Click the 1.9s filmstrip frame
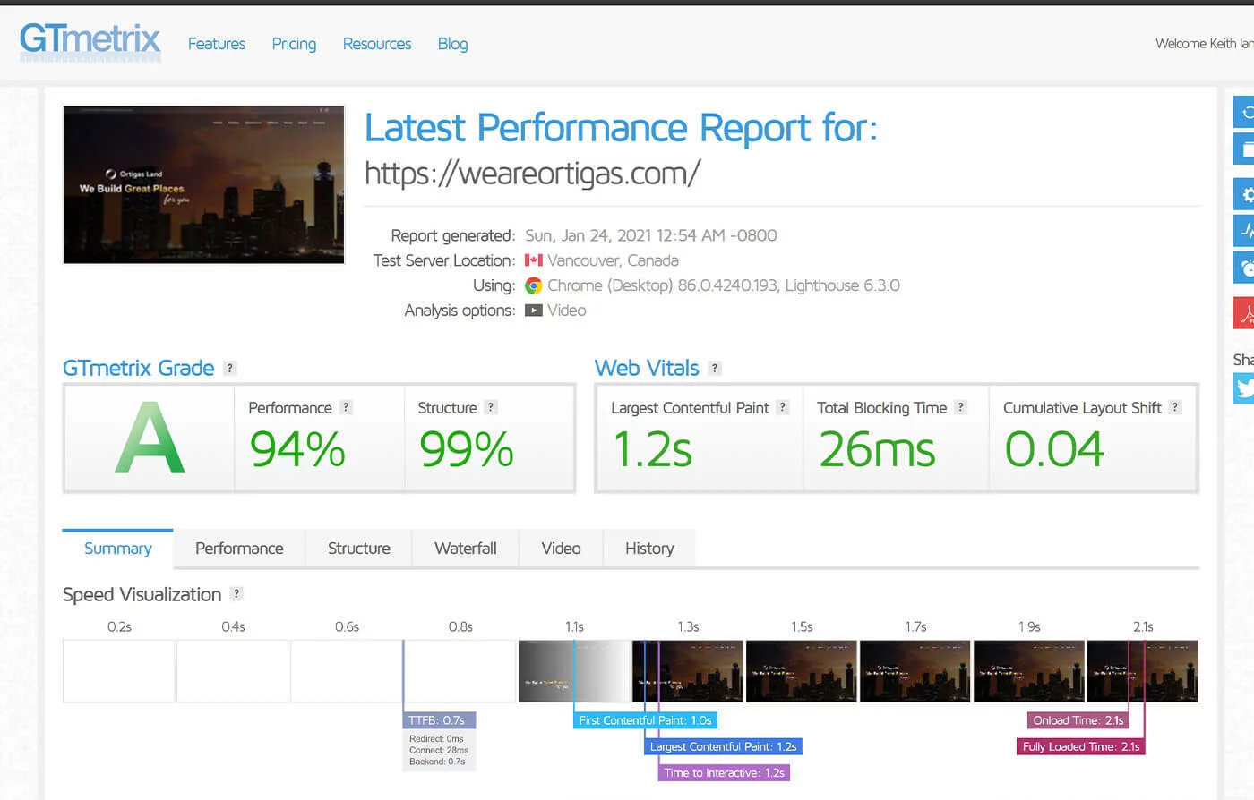This screenshot has height=800, width=1254. tap(1029, 671)
